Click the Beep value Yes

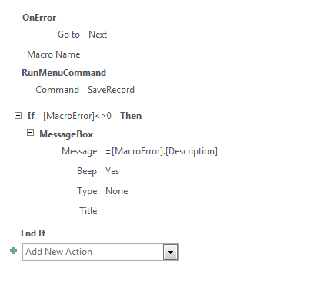tap(112, 171)
